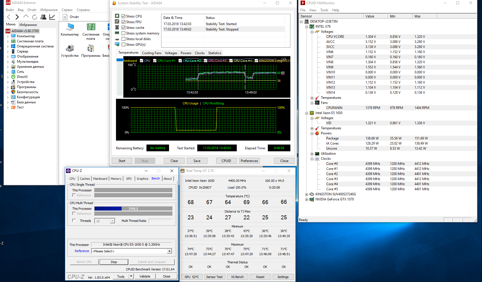482x282 pixels.
Task: Expand the Компьютер node in AIDA64 tree
Action: tap(8, 36)
